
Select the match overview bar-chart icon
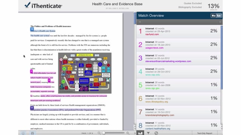click(x=140, y=133)
